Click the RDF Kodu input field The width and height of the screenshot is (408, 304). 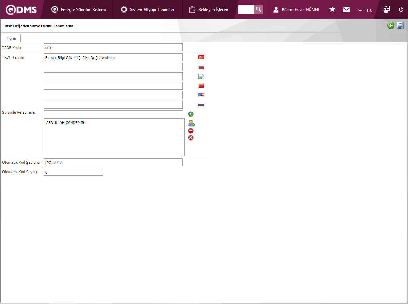click(x=113, y=48)
